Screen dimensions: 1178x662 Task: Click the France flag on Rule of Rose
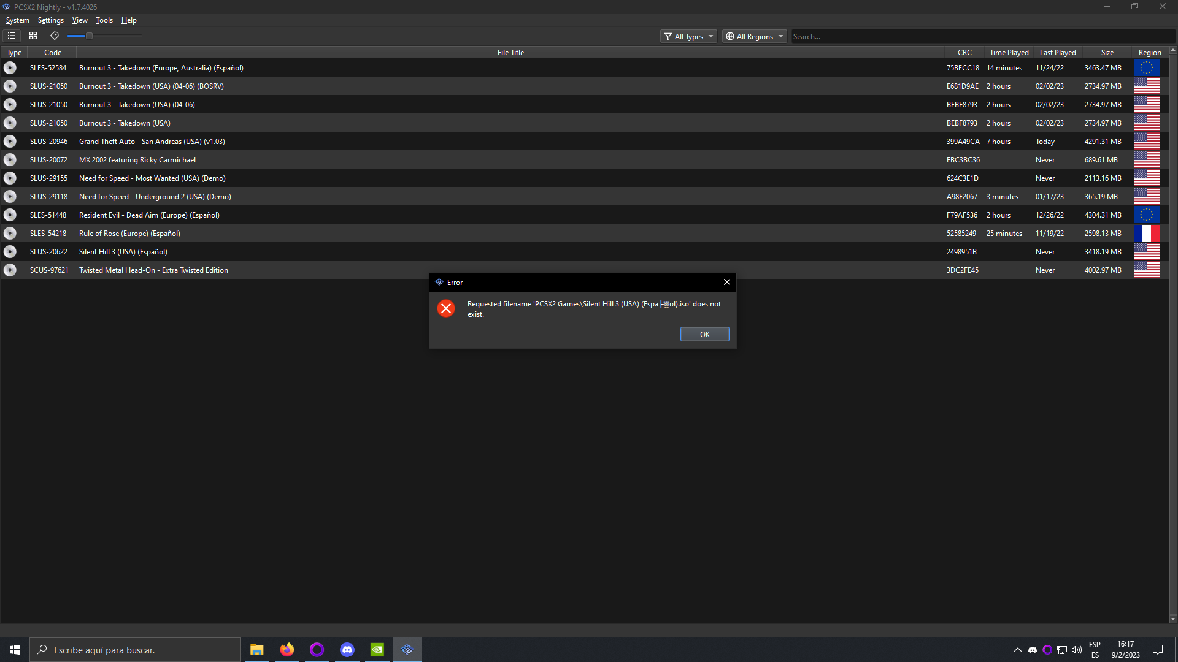click(1146, 233)
